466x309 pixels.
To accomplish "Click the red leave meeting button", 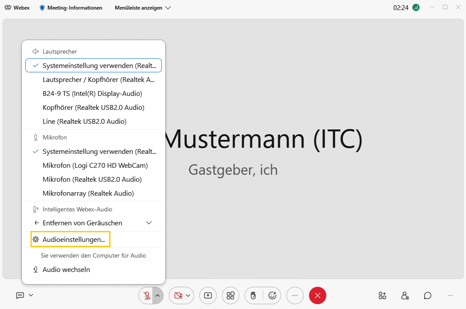I will pyautogui.click(x=318, y=295).
